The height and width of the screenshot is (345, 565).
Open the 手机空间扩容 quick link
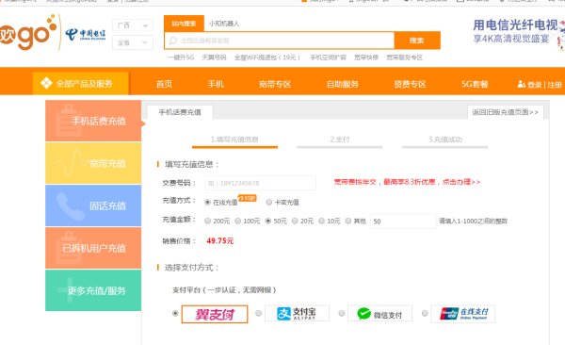328,57
